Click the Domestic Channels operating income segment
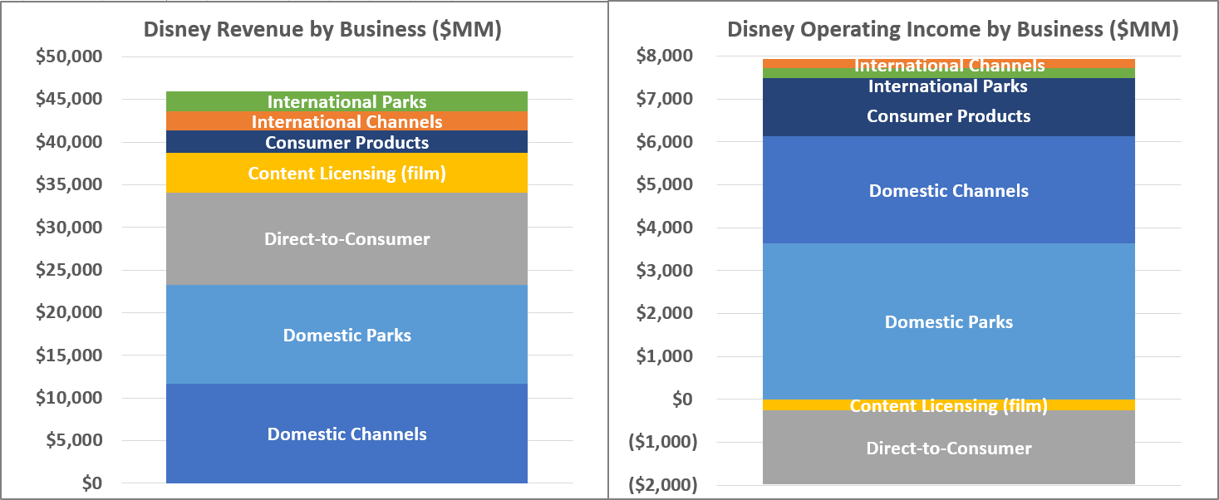The width and height of the screenshot is (1219, 500). [x=947, y=191]
